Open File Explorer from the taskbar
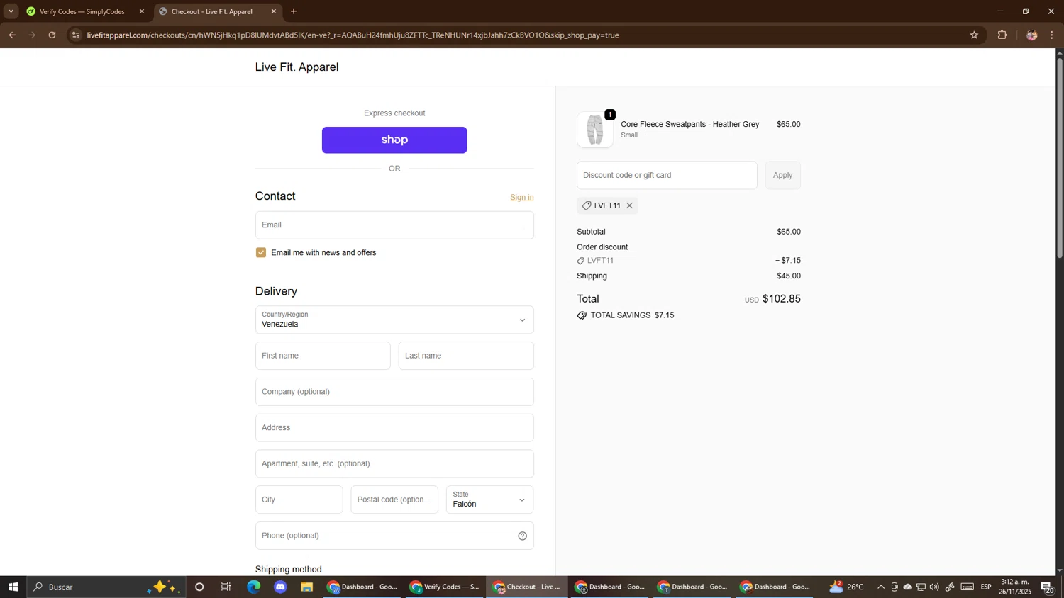 (307, 587)
